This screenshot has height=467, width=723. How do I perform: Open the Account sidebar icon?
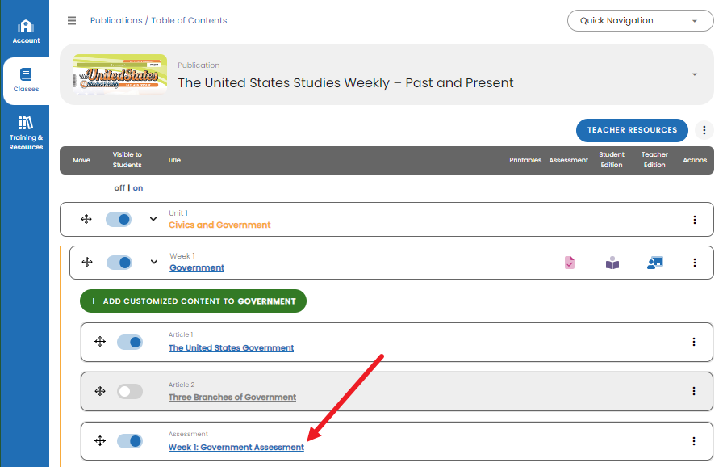click(x=26, y=31)
